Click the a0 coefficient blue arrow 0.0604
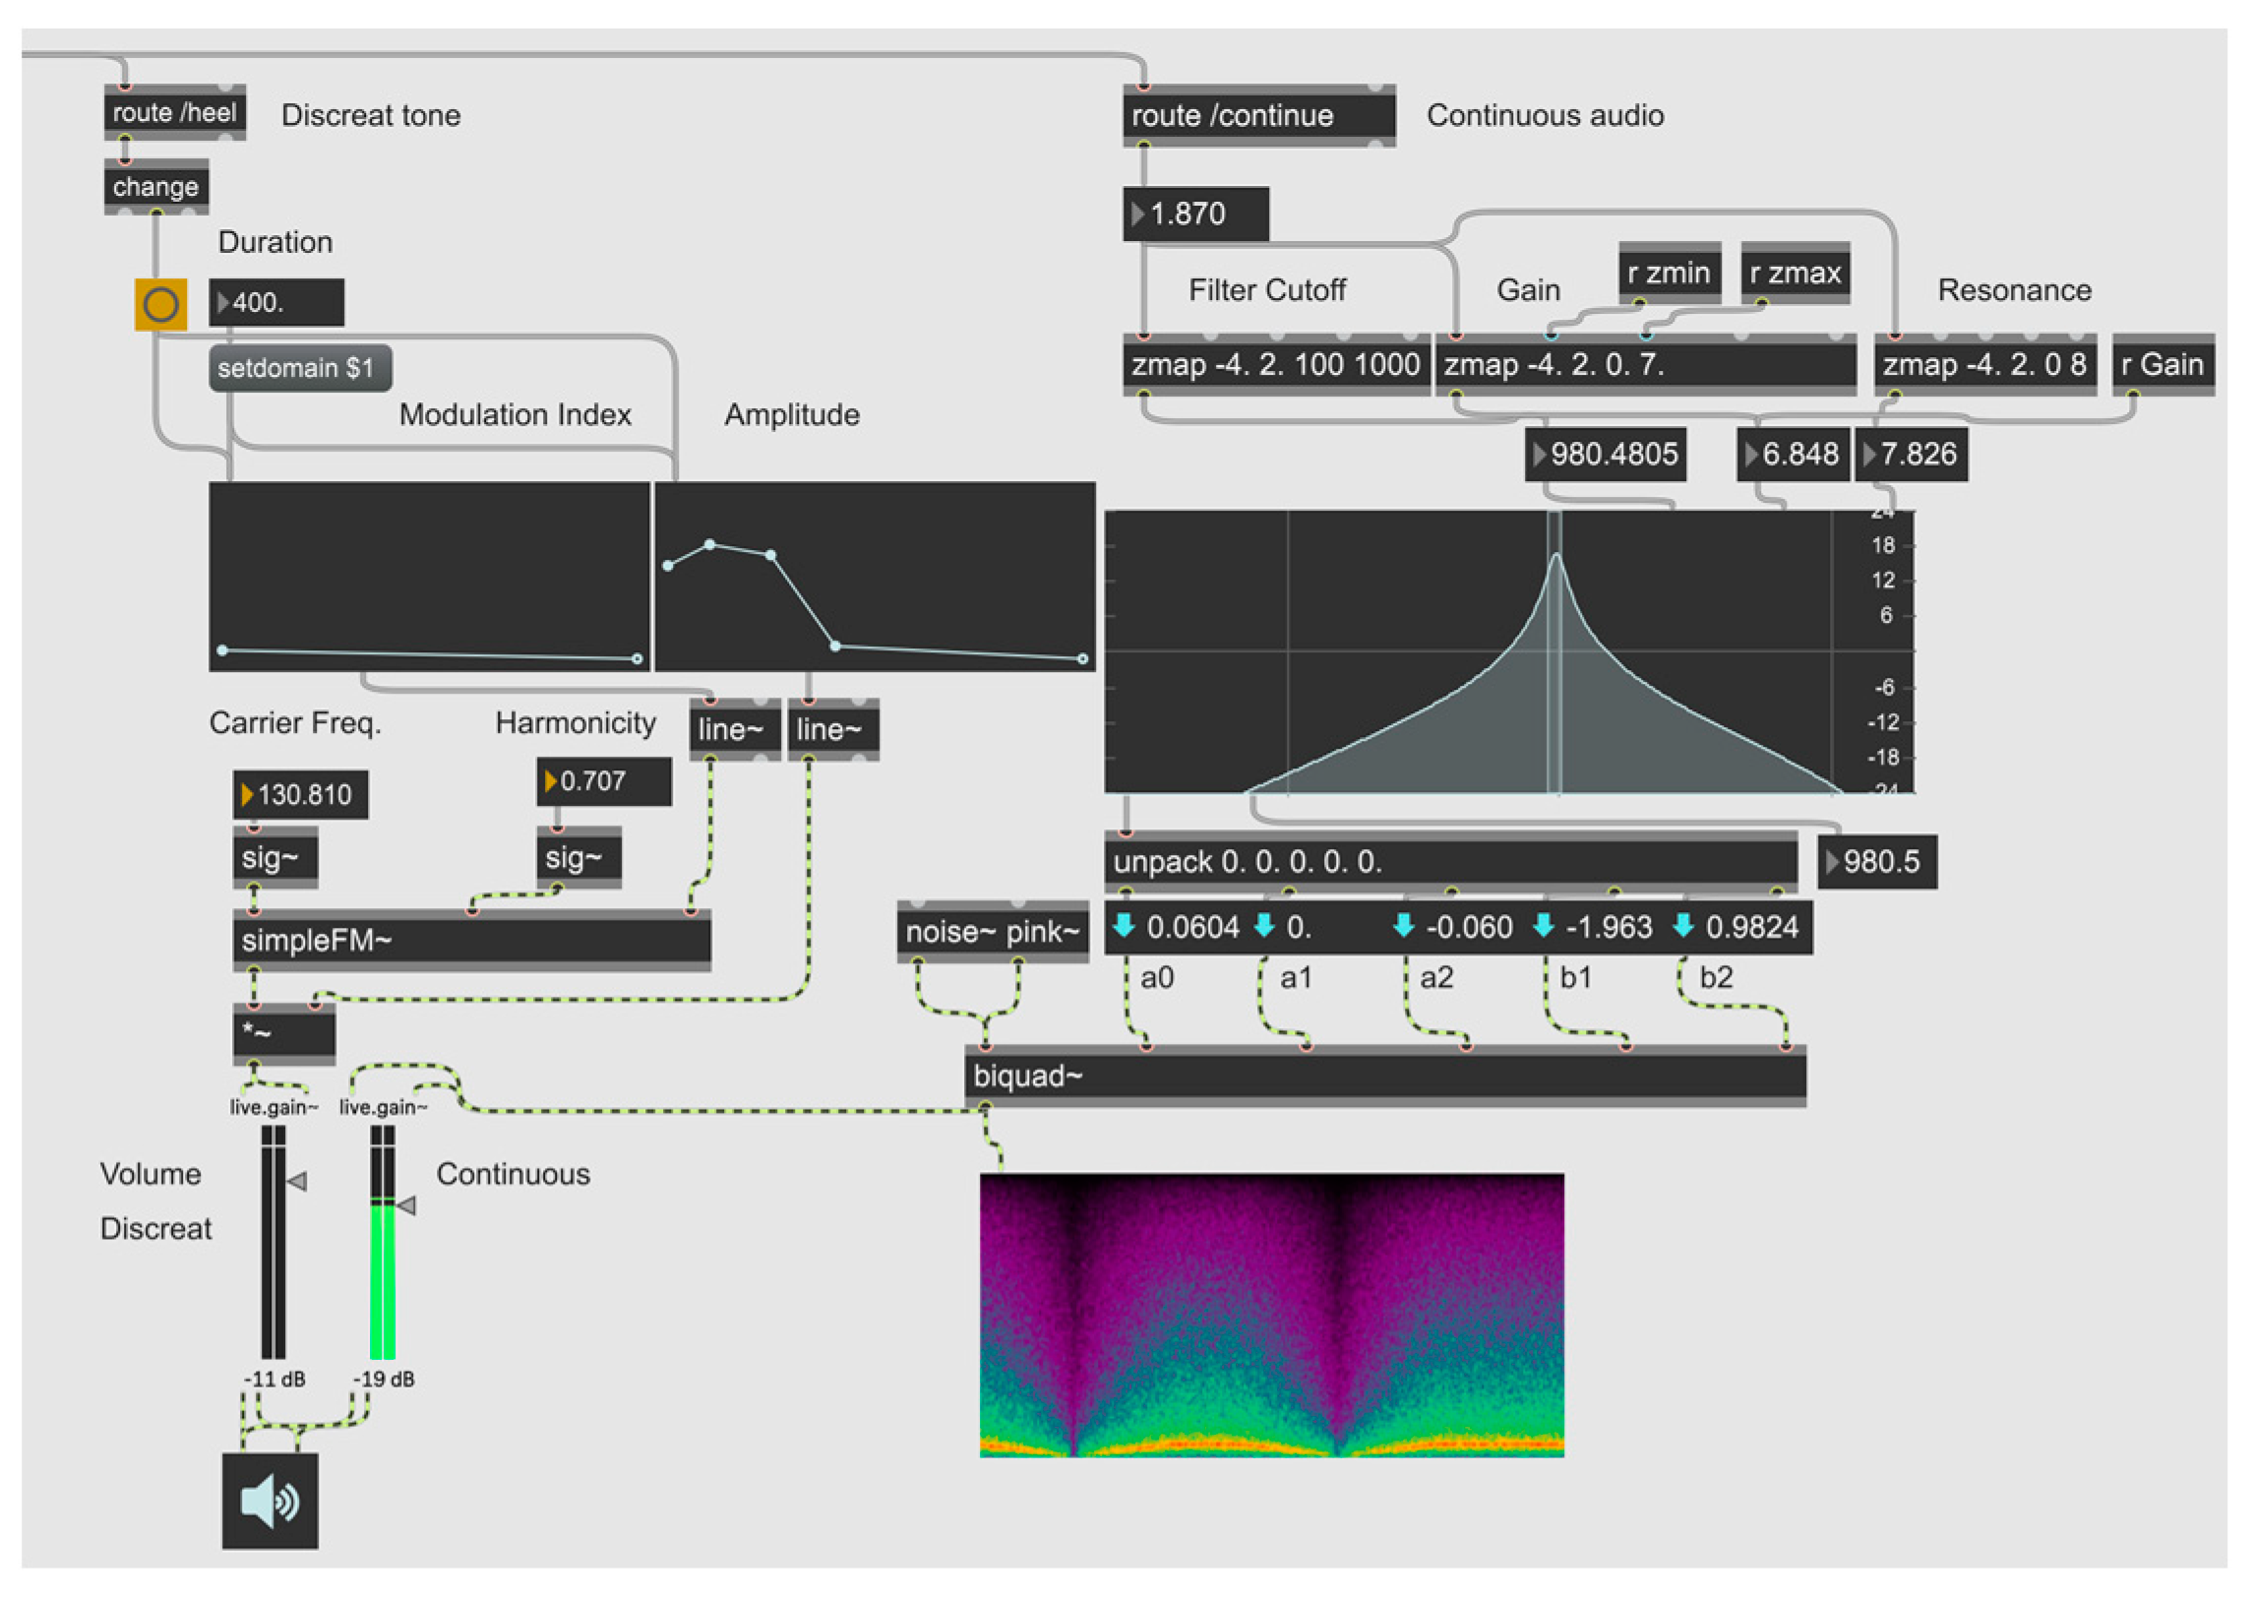Viewport: 2254px width, 1598px height. [x=1124, y=926]
